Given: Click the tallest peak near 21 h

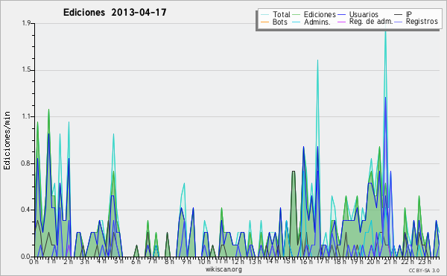Looking at the screenshot, I should [385, 28].
